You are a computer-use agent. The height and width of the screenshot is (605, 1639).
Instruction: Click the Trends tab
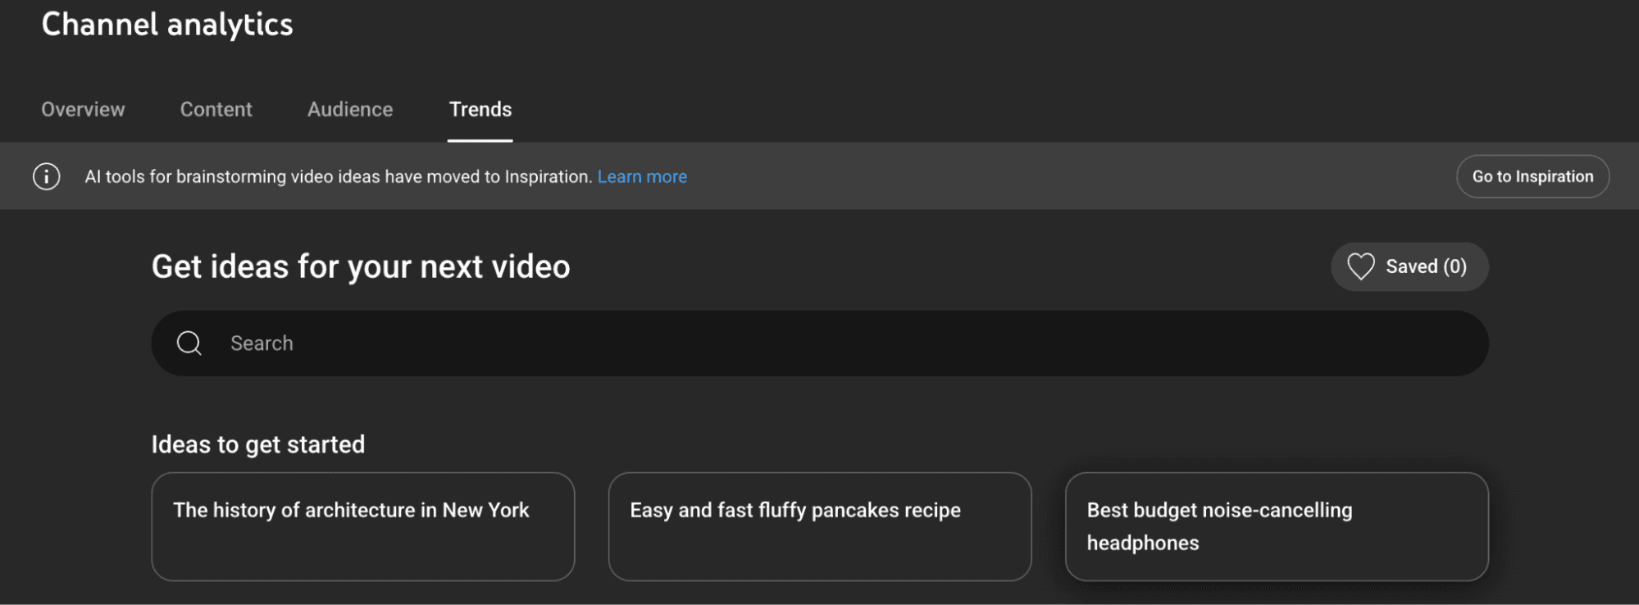(x=480, y=109)
